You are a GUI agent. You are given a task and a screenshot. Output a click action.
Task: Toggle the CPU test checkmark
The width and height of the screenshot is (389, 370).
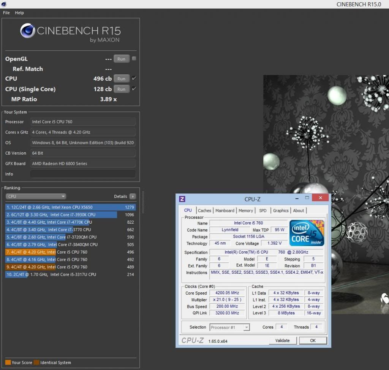tap(134, 78)
